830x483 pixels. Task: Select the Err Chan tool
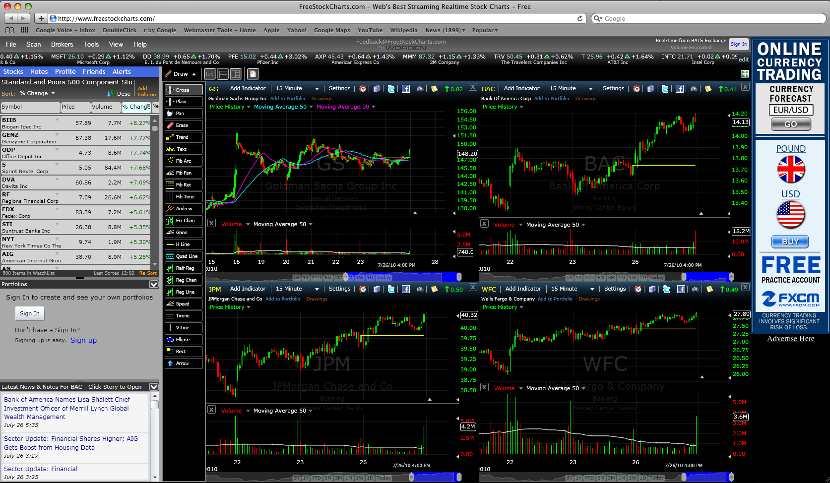click(x=184, y=221)
